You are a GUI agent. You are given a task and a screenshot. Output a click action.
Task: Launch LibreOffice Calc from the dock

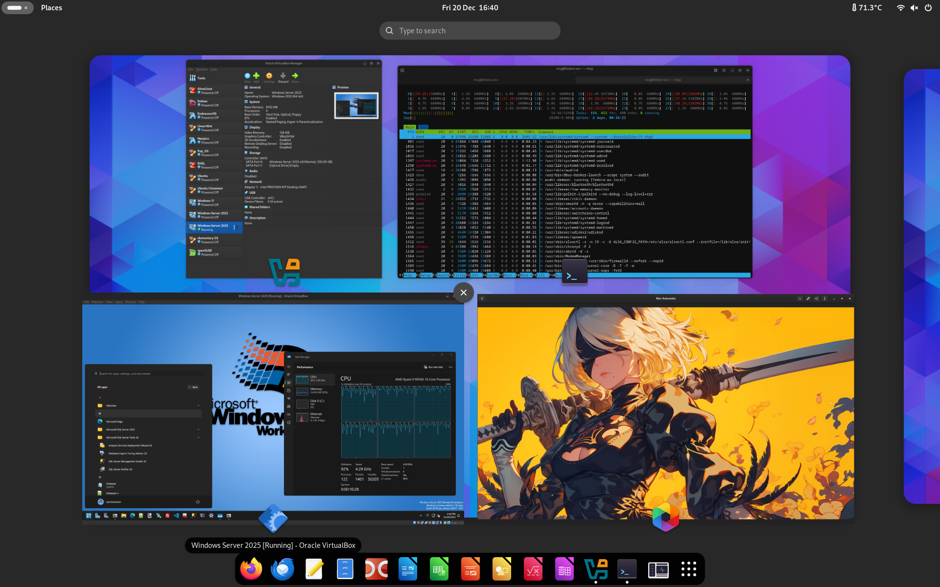click(x=439, y=569)
